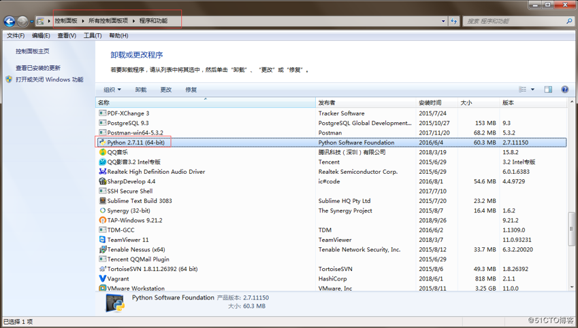Go to 控制面板主页 link

click(33, 52)
